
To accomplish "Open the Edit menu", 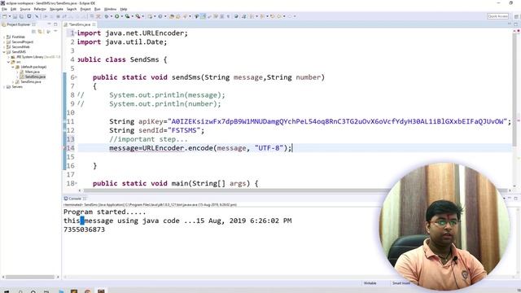I will [13, 9].
